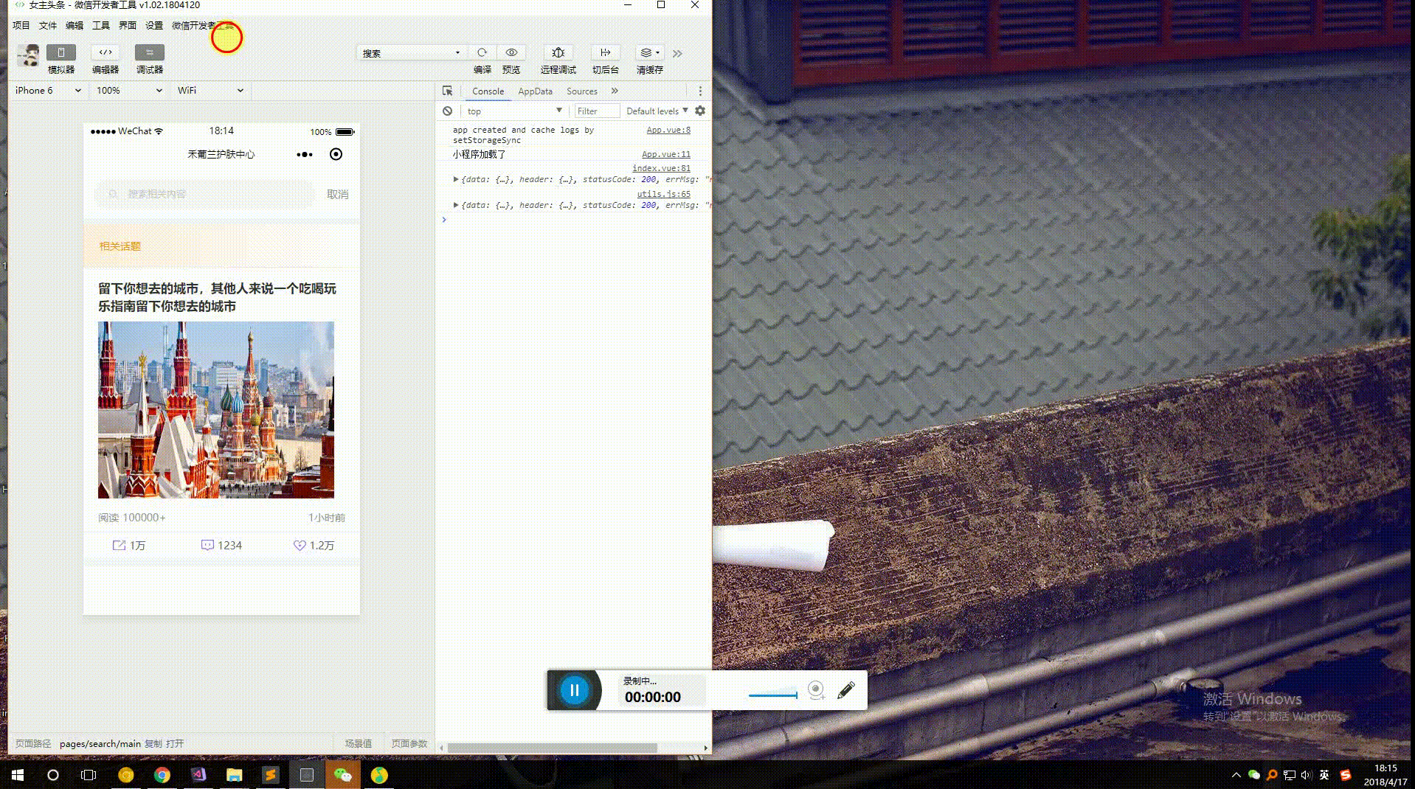Click the 清缓存 clear cache layers icon
Viewport: 1415px width, 789px height.
pyautogui.click(x=649, y=52)
